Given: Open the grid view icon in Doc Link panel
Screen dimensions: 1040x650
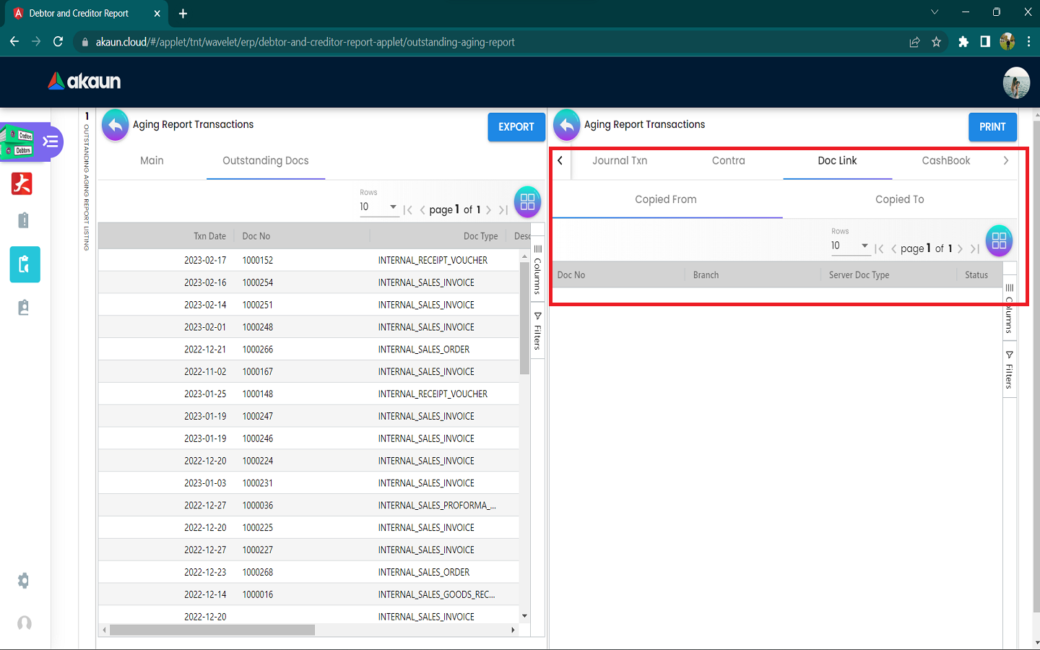Looking at the screenshot, I should pos(999,241).
